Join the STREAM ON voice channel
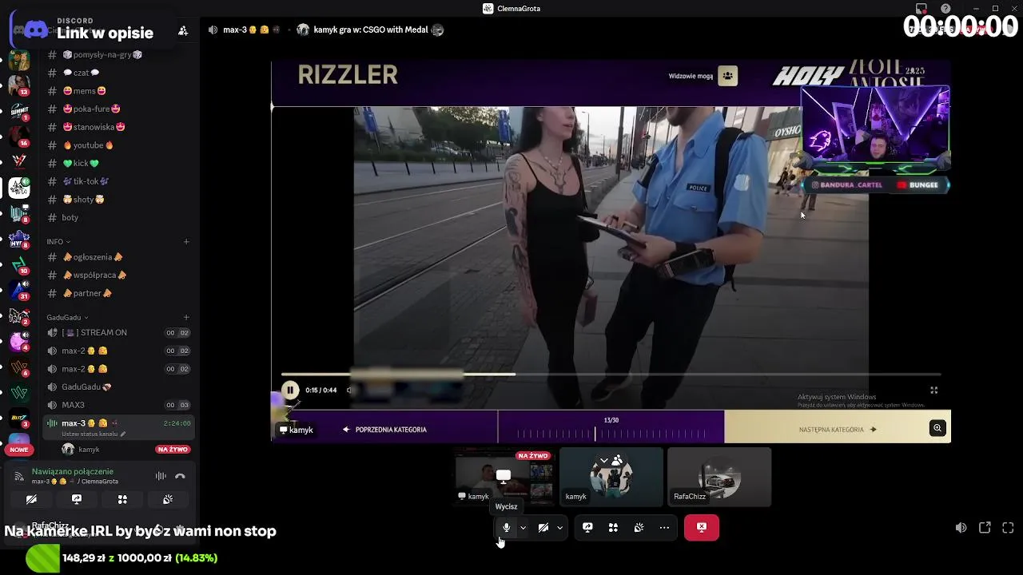This screenshot has height=575, width=1023. [117, 333]
